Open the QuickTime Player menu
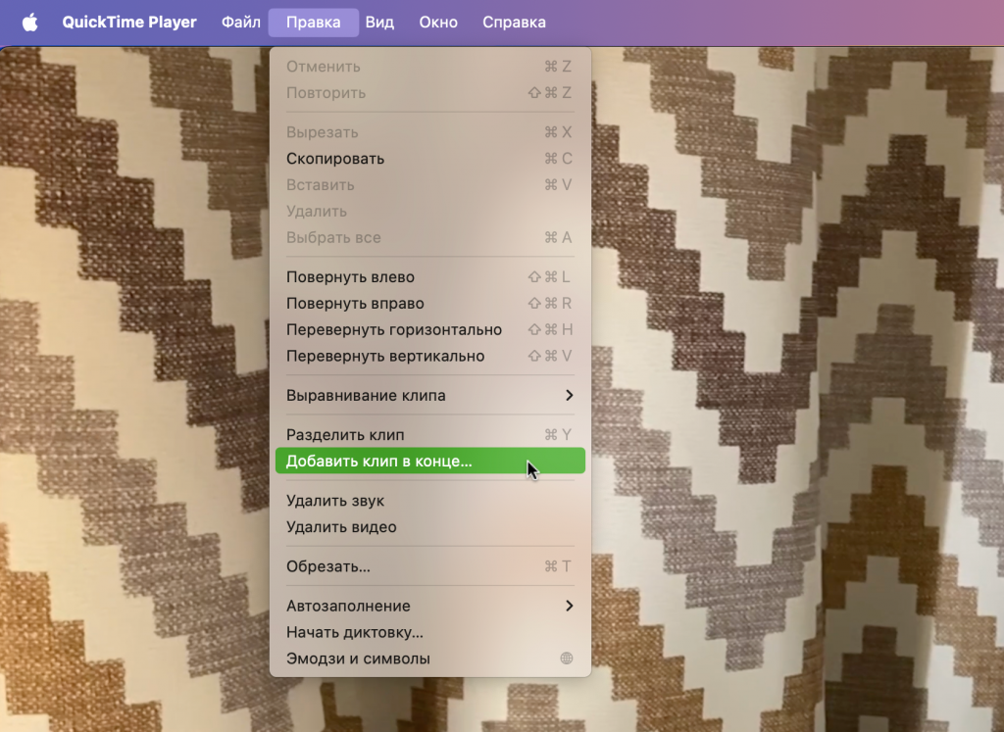The image size is (1004, 732). [x=129, y=22]
